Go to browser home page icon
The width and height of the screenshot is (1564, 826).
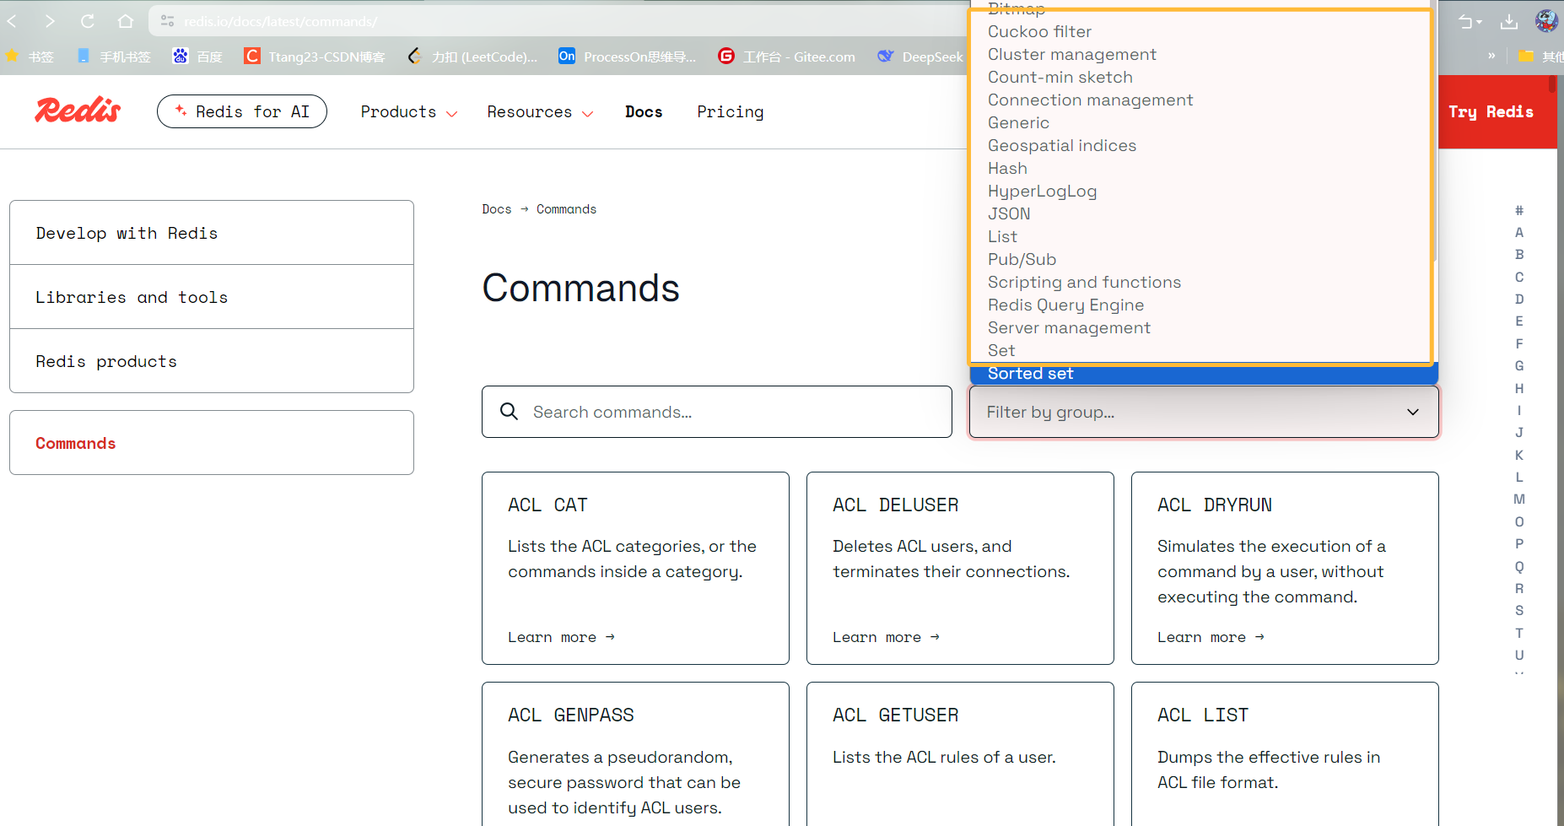pos(126,21)
